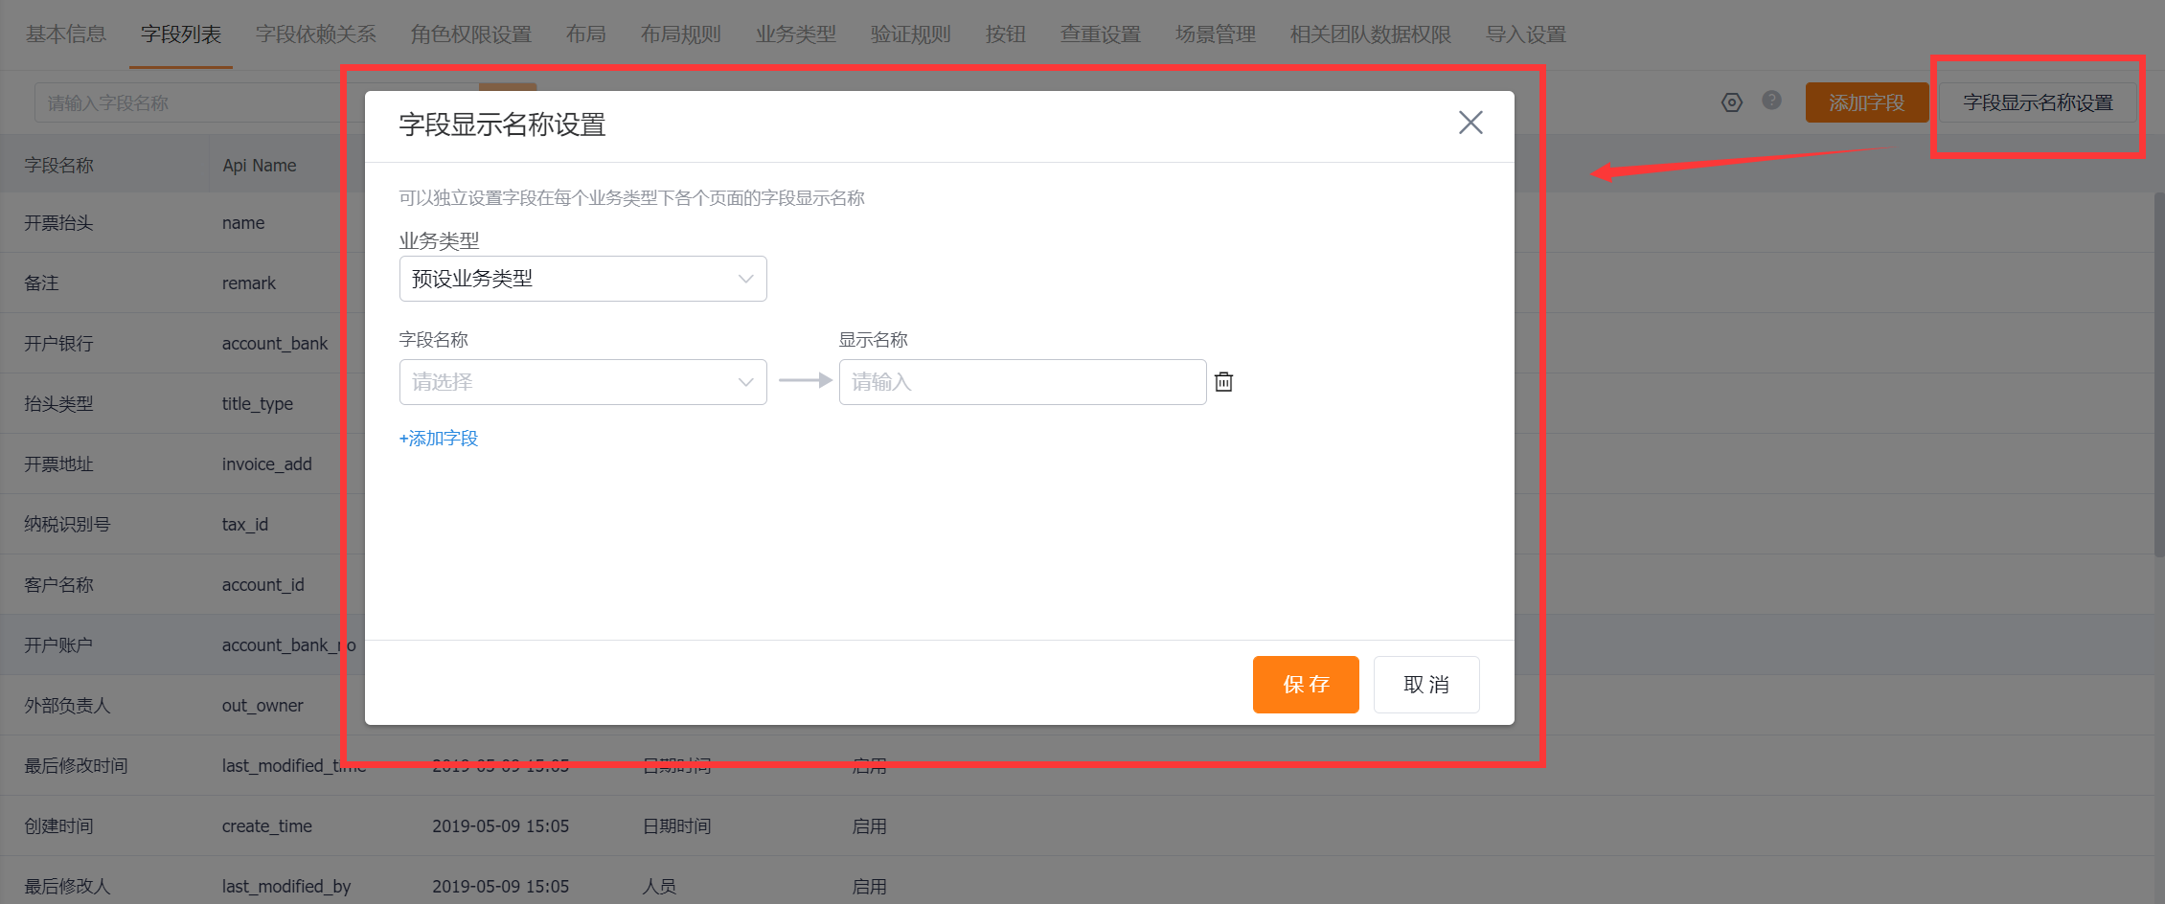2165x904 pixels.
Task: Click the 显示名称 请输入 input field
Action: click(1022, 382)
